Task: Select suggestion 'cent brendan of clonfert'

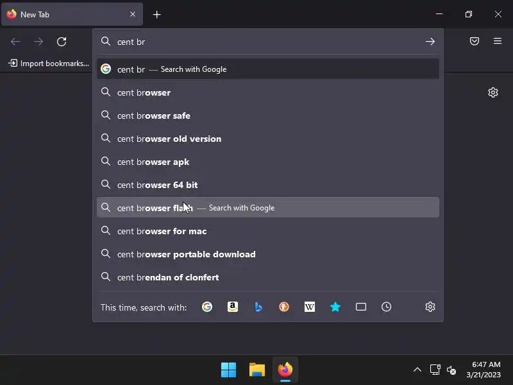Action: click(267, 277)
